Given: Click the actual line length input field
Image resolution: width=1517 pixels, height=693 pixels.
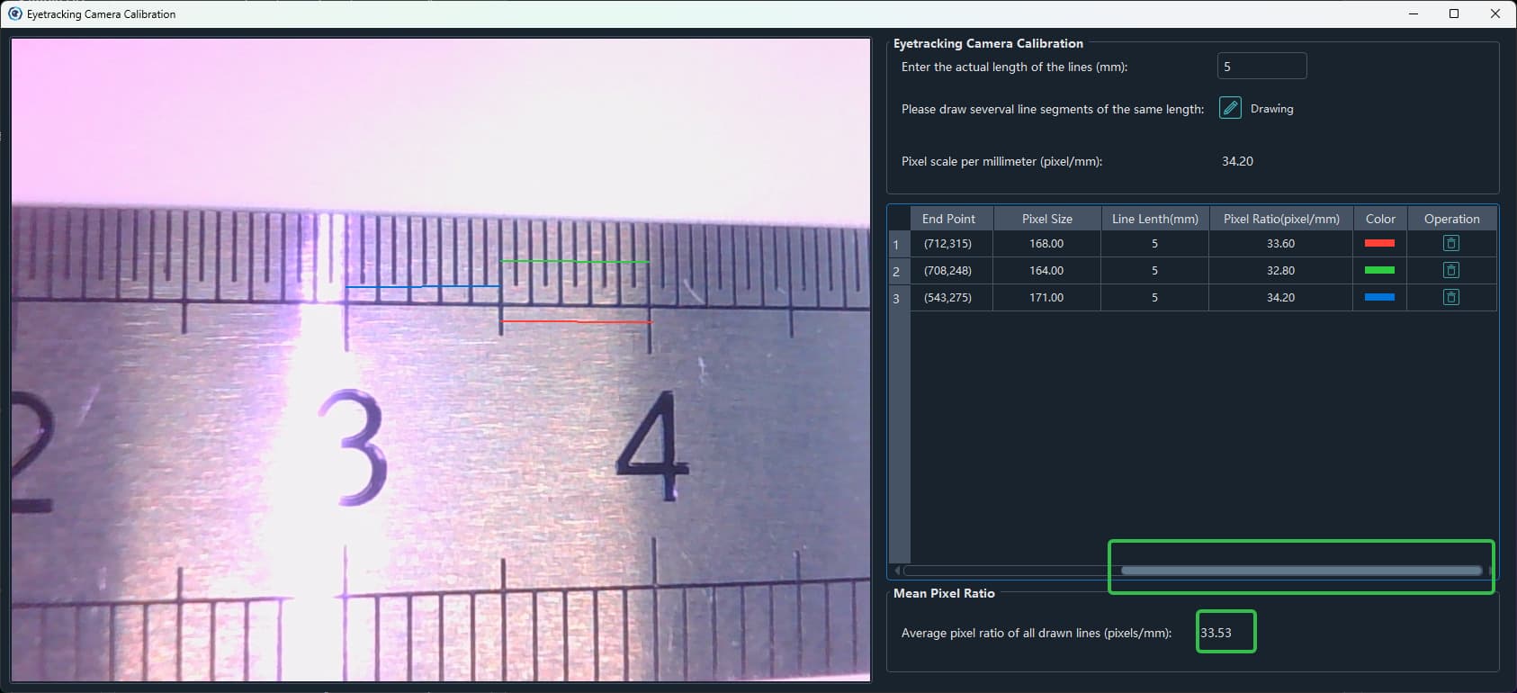Looking at the screenshot, I should click(x=1261, y=66).
